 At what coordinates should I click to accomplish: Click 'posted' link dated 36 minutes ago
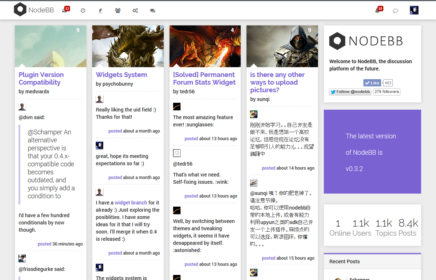point(44,244)
